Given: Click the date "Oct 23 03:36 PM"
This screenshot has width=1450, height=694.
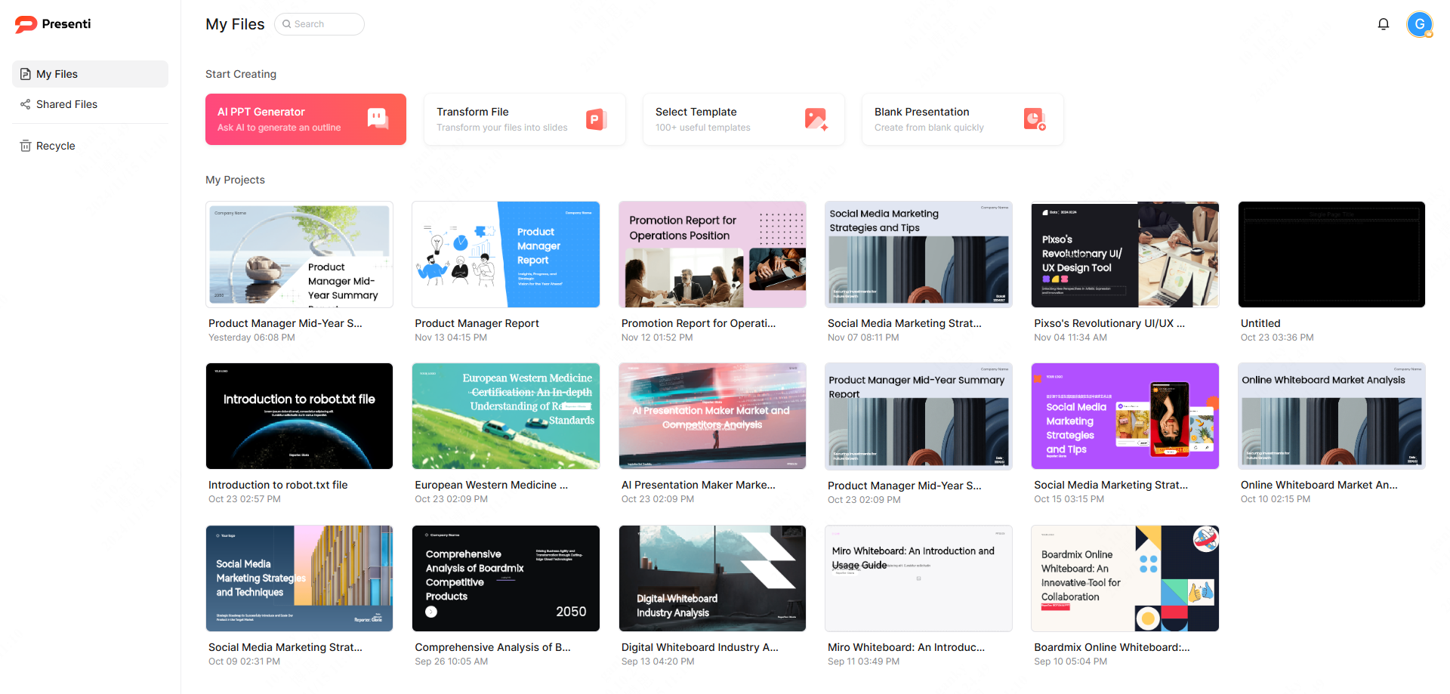Looking at the screenshot, I should click(1277, 338).
